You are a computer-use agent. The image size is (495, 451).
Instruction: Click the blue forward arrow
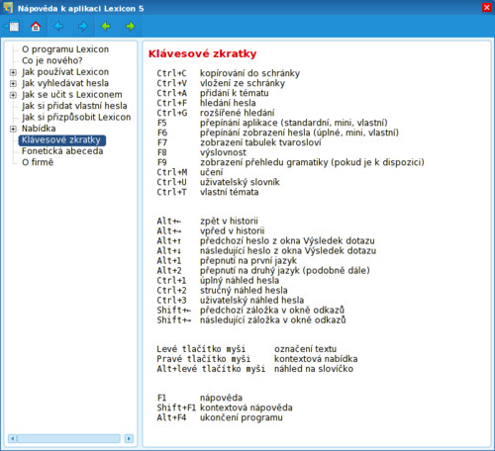point(83,26)
